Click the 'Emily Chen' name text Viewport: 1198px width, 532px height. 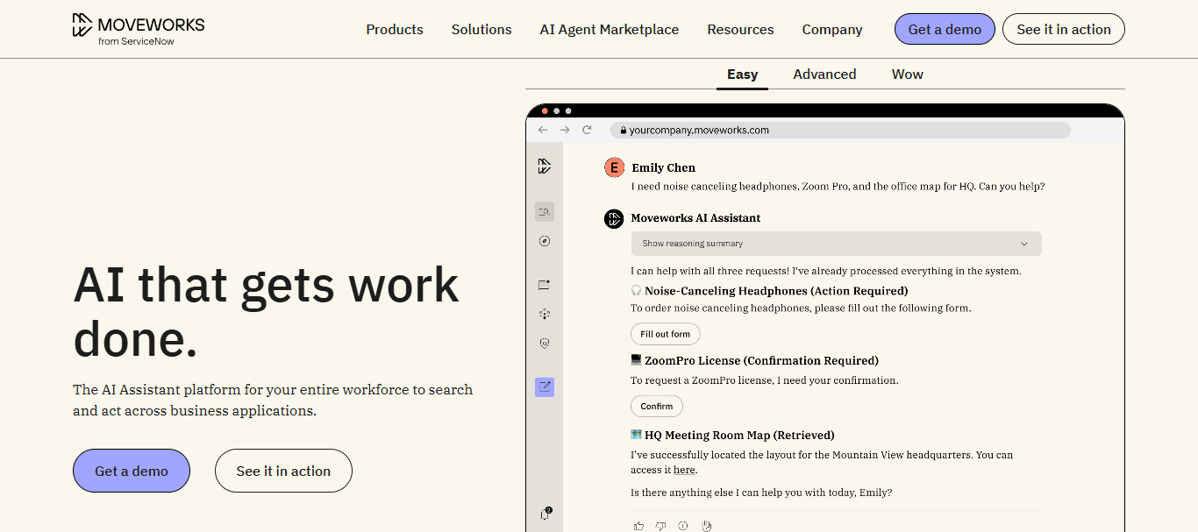[x=663, y=167]
